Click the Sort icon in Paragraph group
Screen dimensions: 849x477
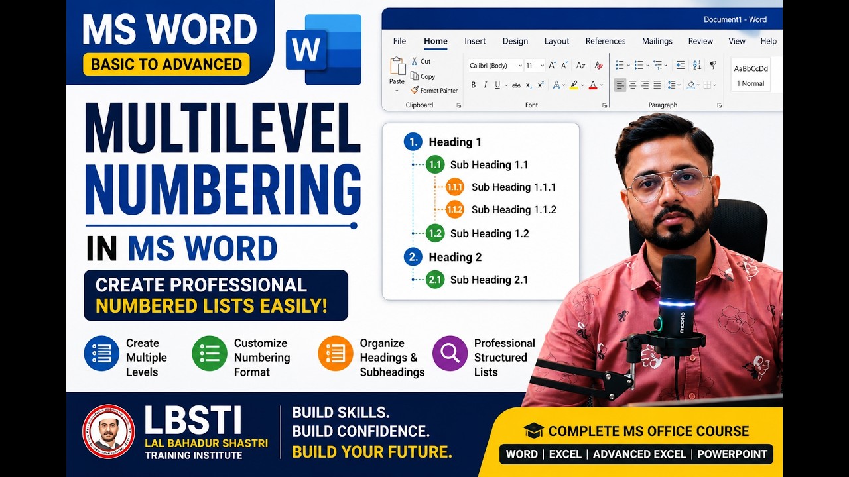coord(696,65)
